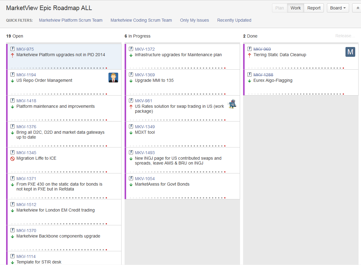Click the green priority arrow on Eurex Algo-Flagging
The image size is (361, 265).
[250, 81]
